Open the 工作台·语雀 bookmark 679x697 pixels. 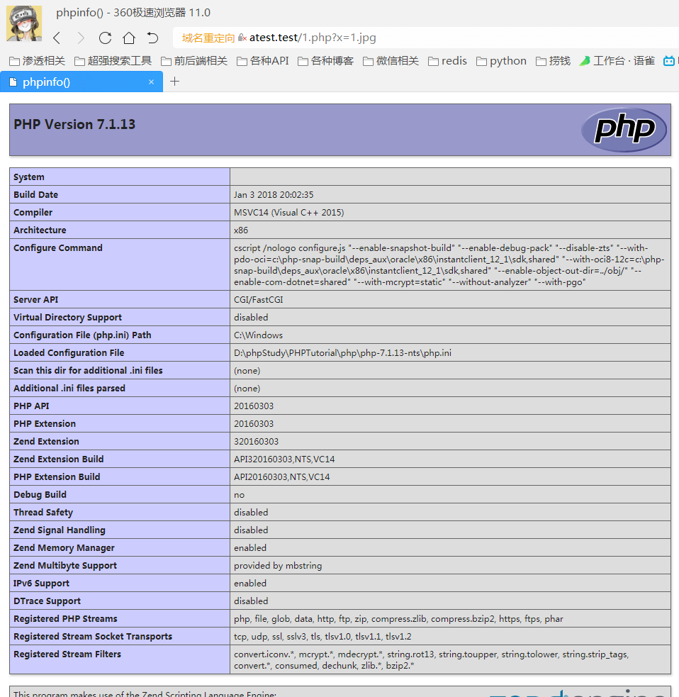pos(617,61)
